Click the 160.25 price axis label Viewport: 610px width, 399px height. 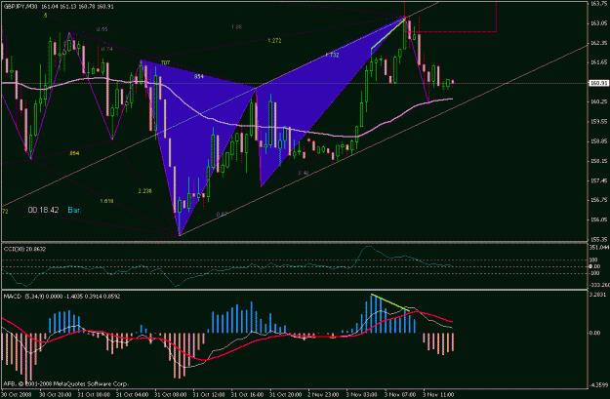596,101
